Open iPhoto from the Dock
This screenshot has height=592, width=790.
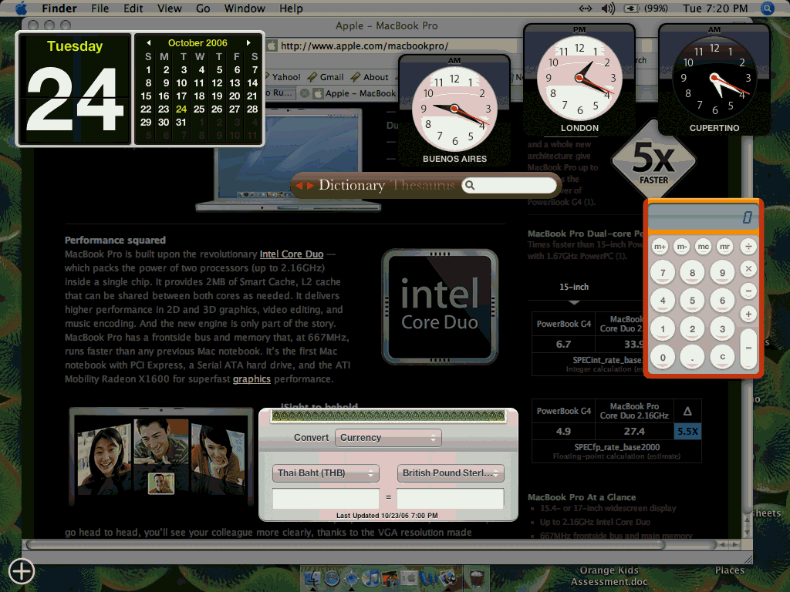tap(390, 579)
